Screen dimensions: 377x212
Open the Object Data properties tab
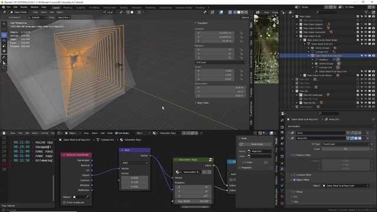(282, 191)
